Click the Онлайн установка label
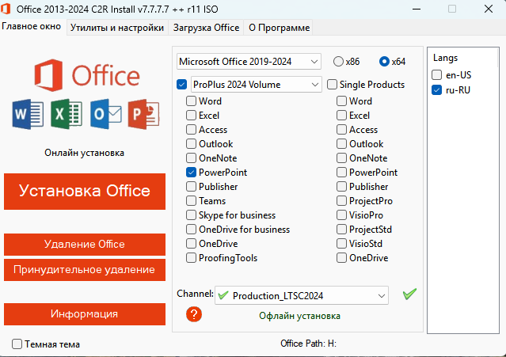506x357 pixels. pos(84,153)
